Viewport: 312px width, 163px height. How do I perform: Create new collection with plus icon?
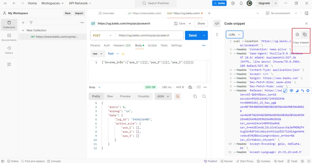point(23,23)
